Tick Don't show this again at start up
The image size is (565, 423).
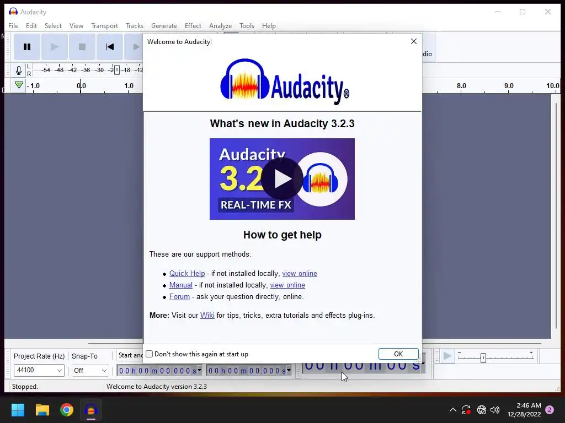(x=149, y=354)
